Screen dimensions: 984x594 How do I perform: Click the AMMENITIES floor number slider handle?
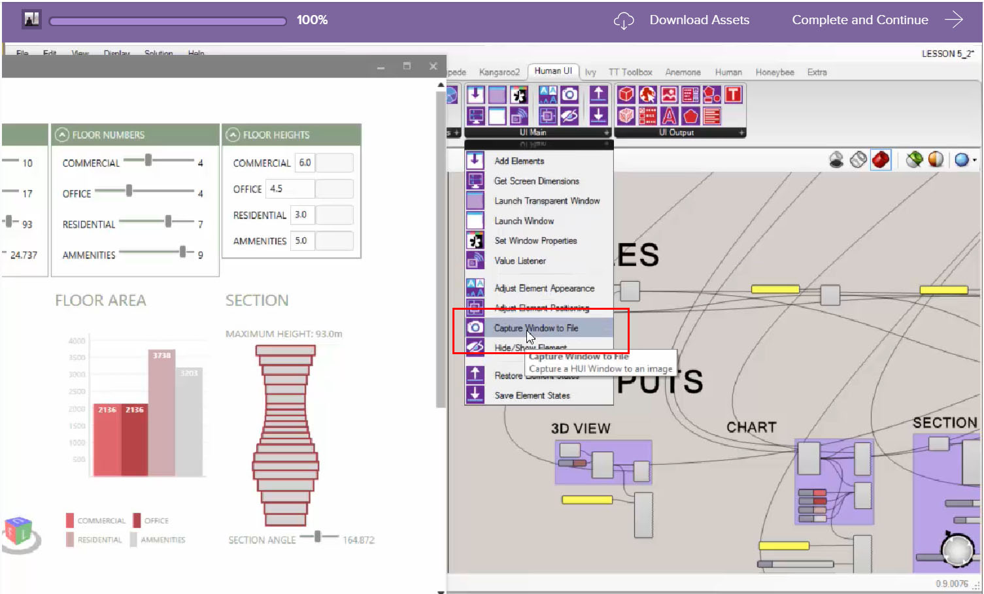(182, 252)
